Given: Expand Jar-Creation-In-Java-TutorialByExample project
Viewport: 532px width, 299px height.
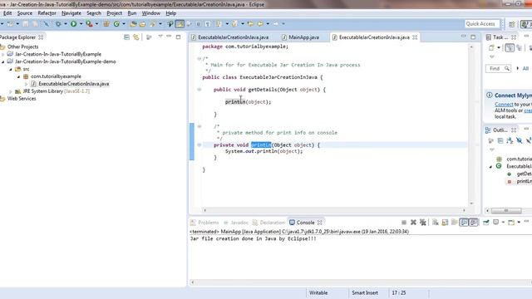Looking at the screenshot, I should 3,54.
